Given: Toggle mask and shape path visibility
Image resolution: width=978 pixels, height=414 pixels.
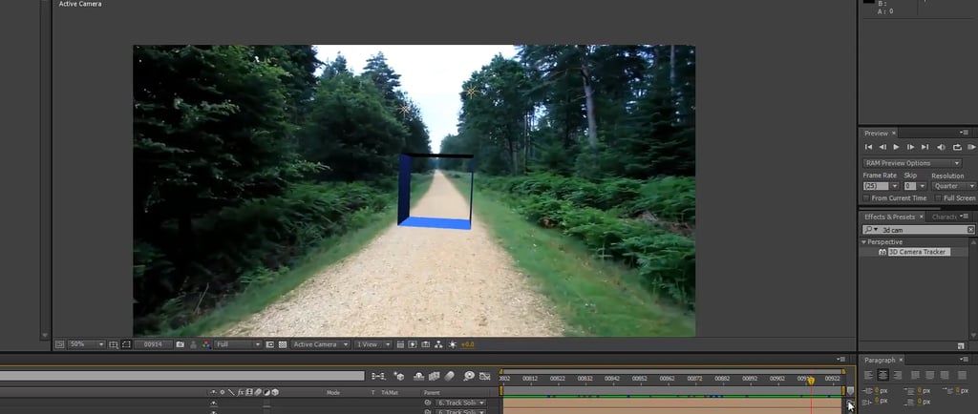Looking at the screenshot, I should 126,344.
